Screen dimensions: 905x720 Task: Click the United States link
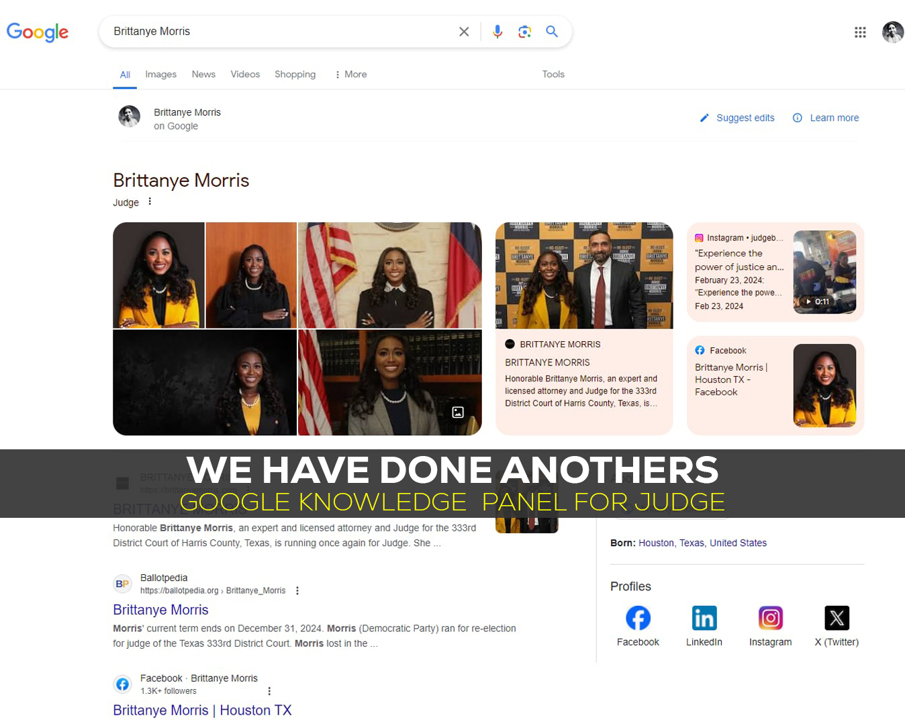point(739,543)
